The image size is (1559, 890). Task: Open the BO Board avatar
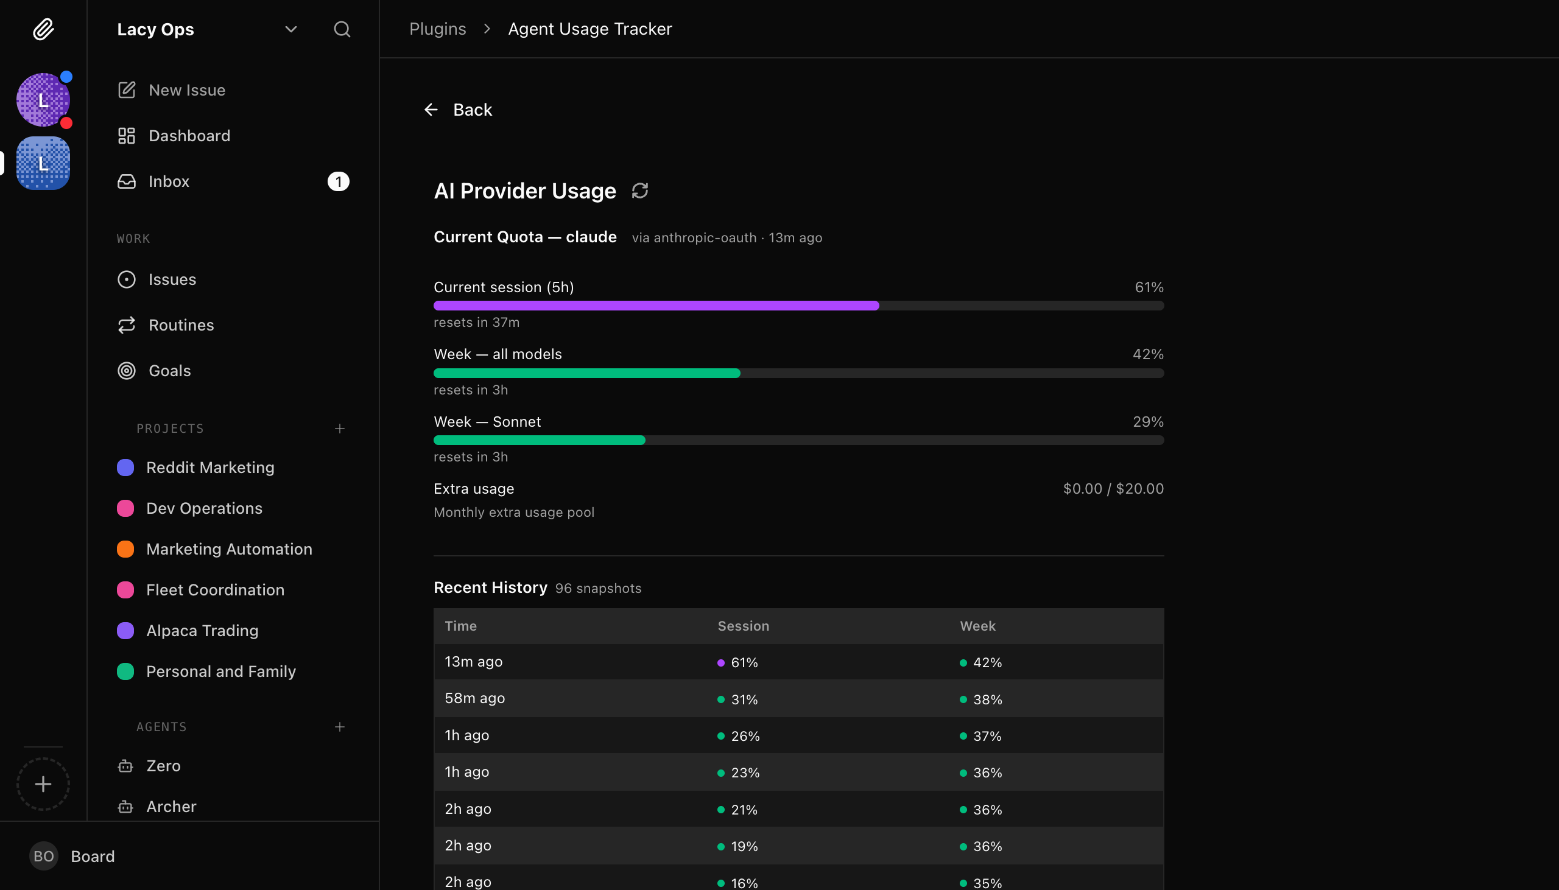tap(43, 857)
